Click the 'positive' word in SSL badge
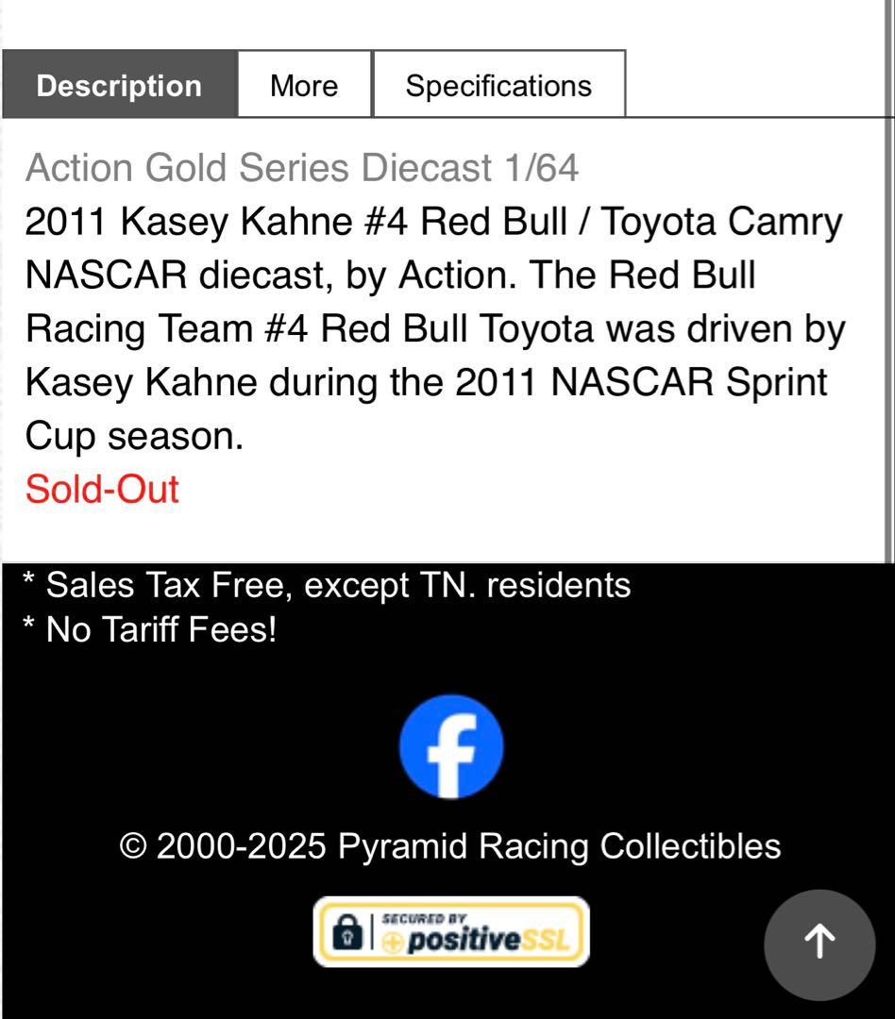The height and width of the screenshot is (1019, 895). click(463, 942)
